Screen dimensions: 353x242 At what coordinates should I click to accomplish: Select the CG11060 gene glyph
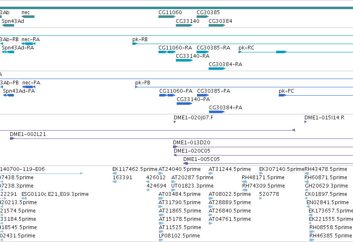167,17
